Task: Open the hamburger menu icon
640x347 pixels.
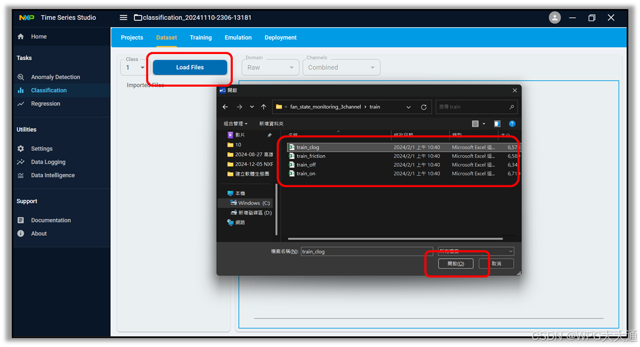Action: pos(123,18)
